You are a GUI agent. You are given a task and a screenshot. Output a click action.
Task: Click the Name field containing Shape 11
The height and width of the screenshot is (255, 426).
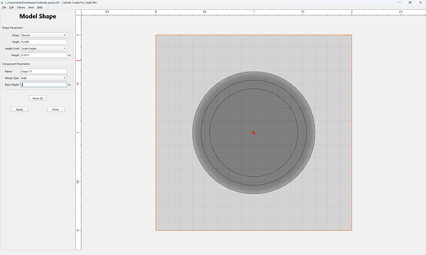[43, 71]
